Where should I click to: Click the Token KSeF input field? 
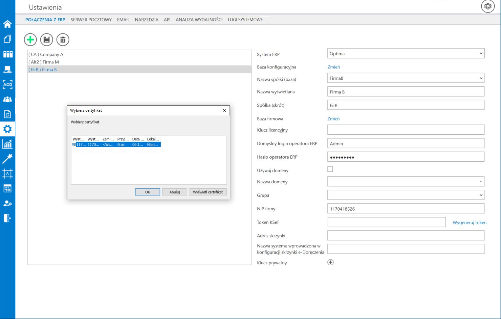pos(386,222)
